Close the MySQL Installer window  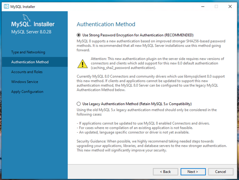point(230,6)
